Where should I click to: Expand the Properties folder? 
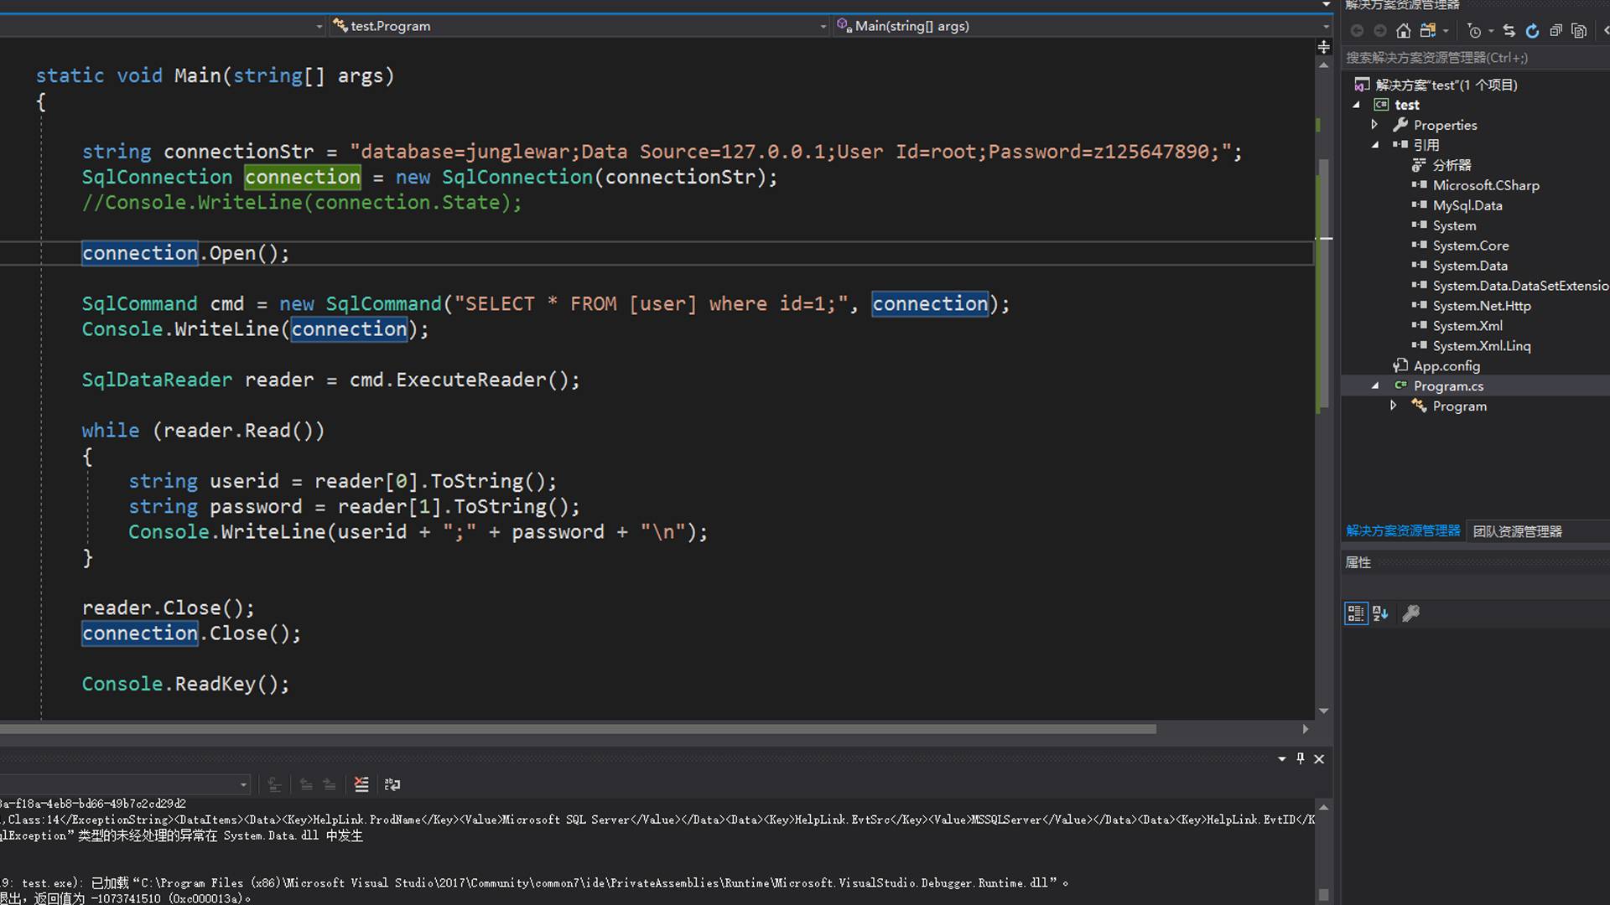(x=1375, y=125)
